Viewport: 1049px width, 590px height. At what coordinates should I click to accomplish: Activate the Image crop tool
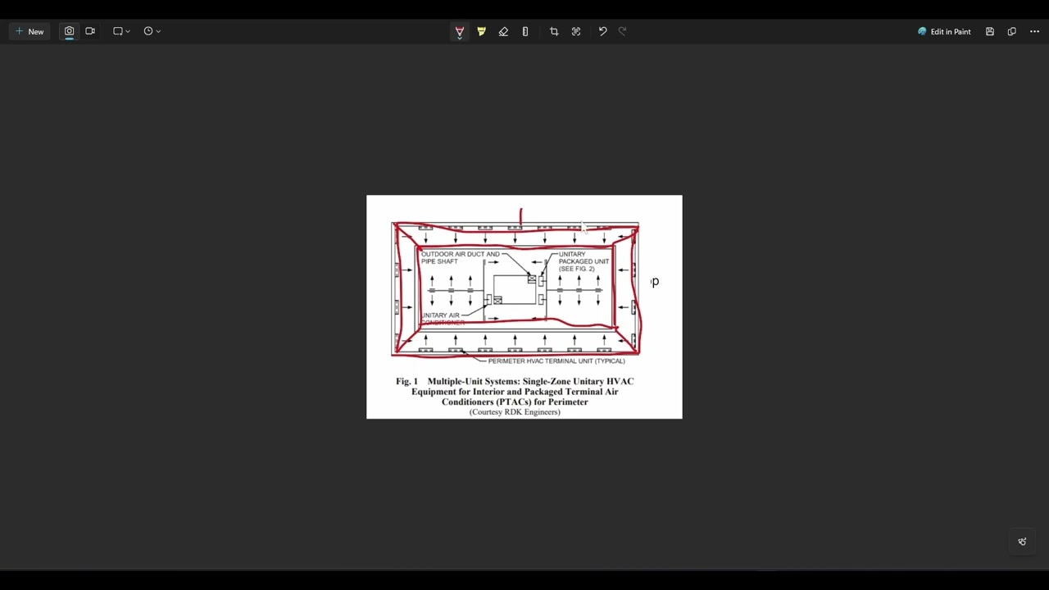554,31
